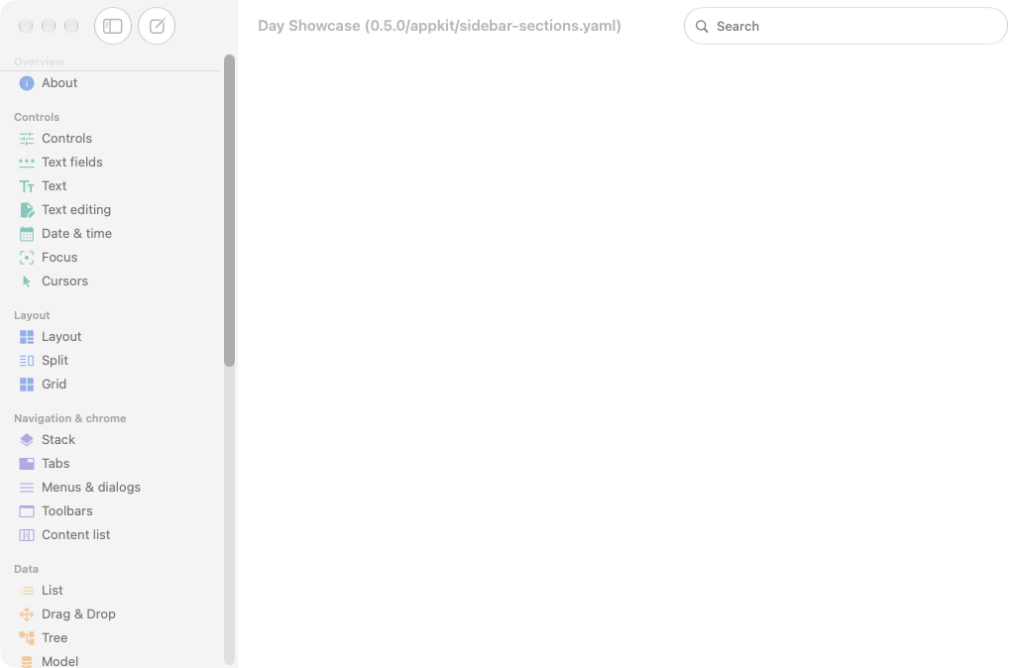1015x668 pixels.
Task: Click the Day Showcase window title
Action: point(439,26)
